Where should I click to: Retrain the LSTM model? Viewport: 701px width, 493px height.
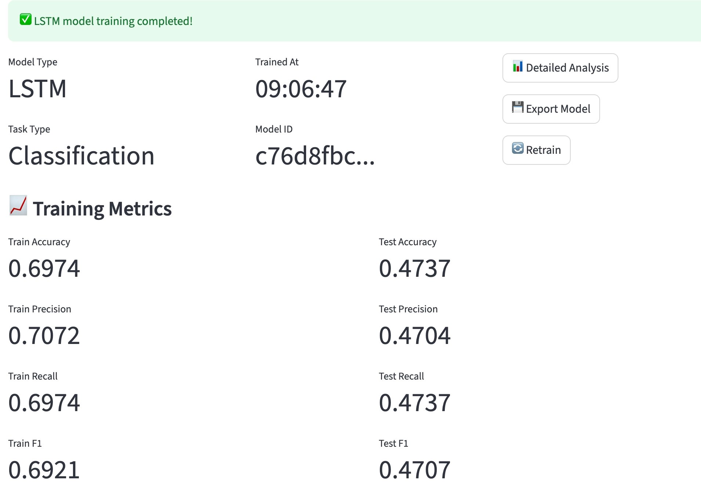(536, 150)
